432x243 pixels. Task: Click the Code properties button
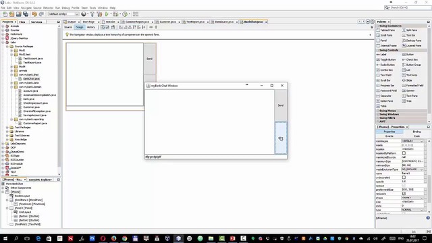click(416, 136)
